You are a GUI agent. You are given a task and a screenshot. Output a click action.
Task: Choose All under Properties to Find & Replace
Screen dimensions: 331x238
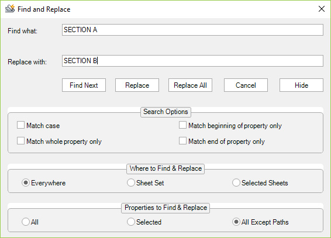[x=26, y=222]
